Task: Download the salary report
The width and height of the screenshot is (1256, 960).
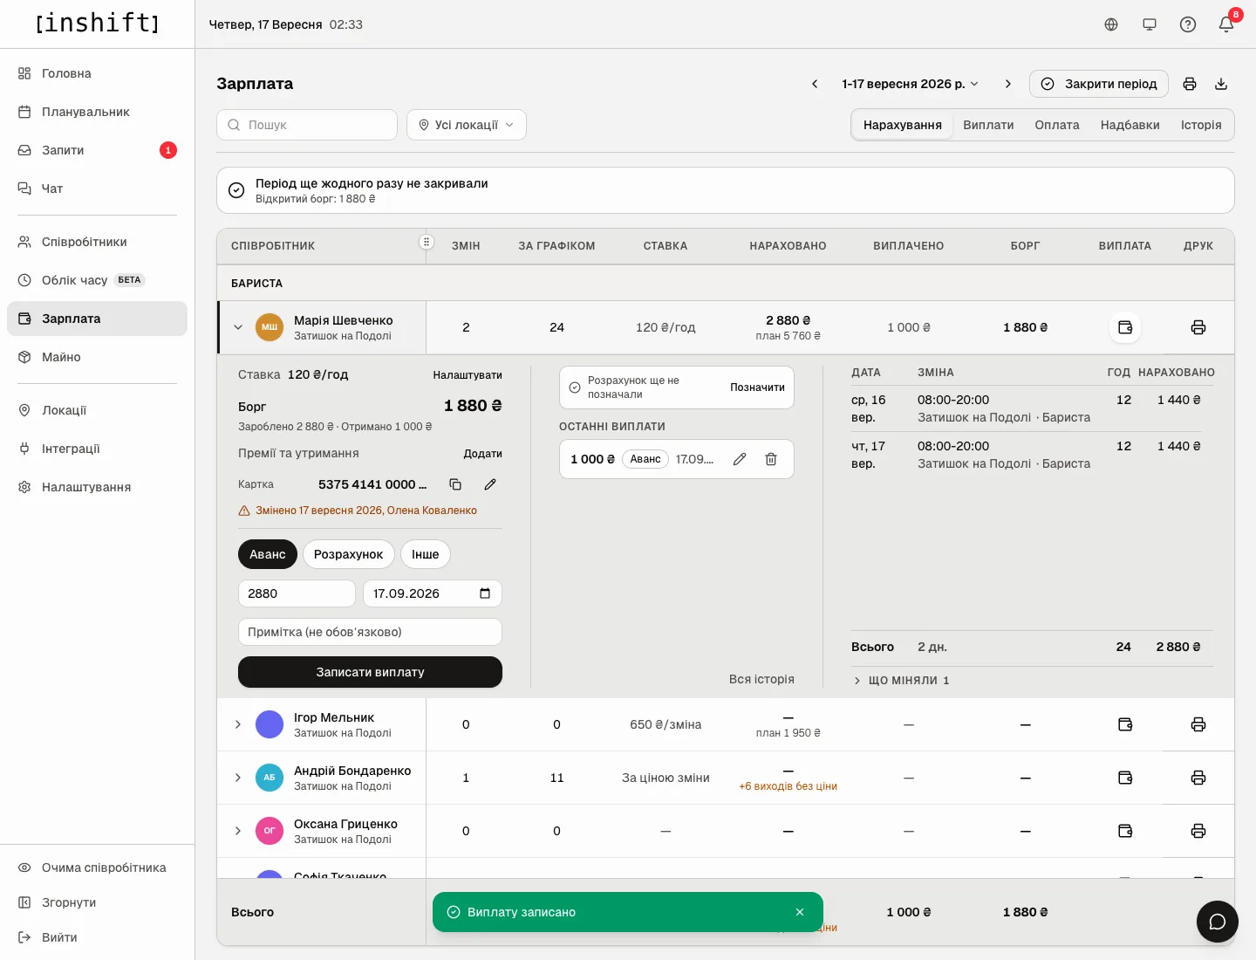Action: click(x=1221, y=84)
